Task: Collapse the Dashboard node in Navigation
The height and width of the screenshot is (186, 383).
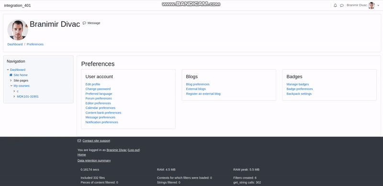Action: pos(8,70)
